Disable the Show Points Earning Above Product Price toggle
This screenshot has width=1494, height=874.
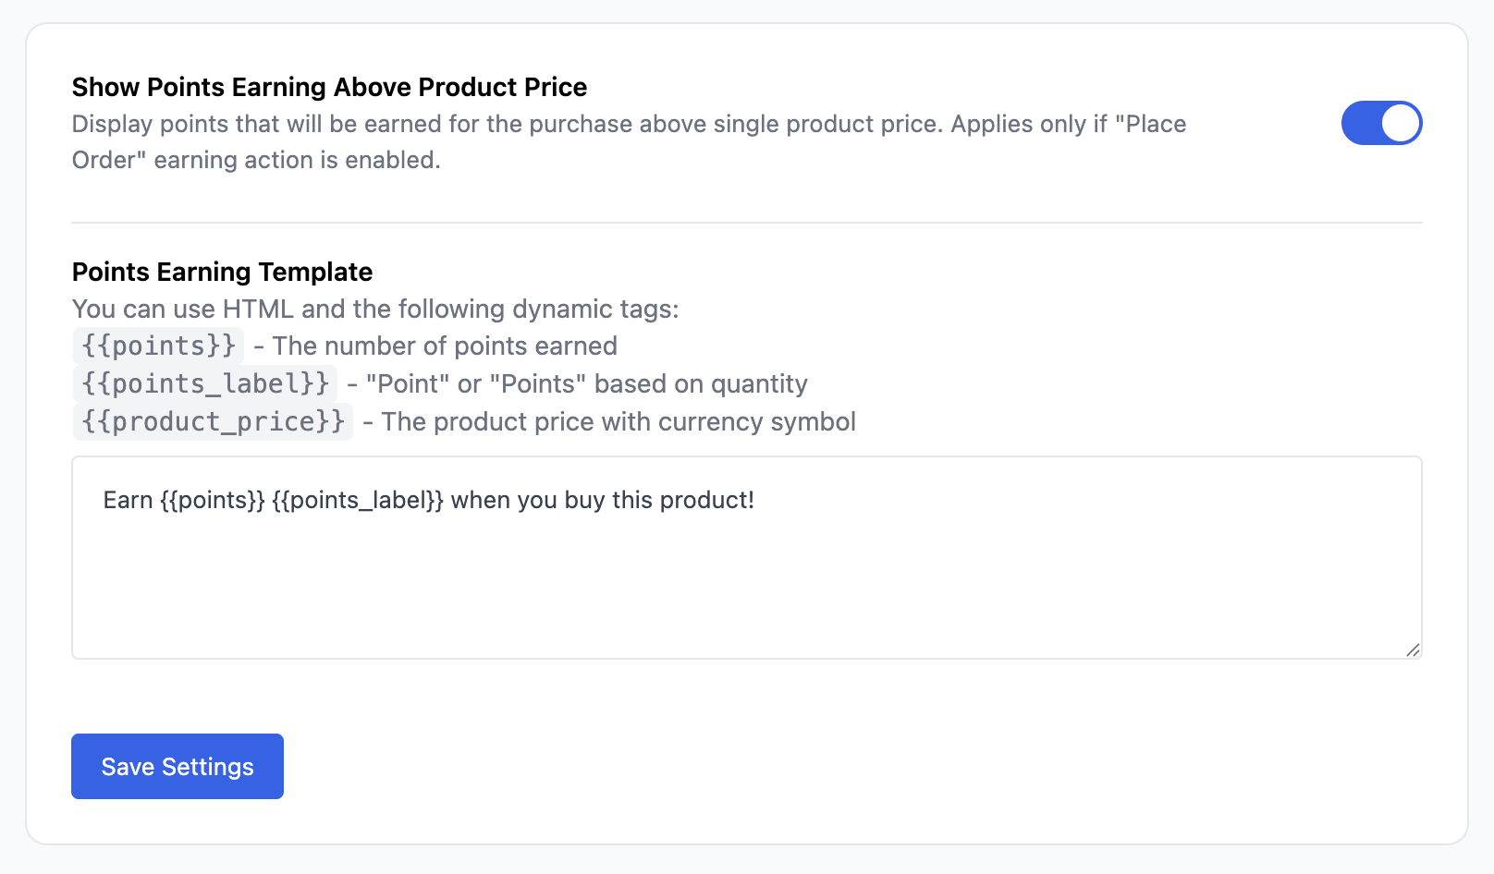click(1381, 123)
